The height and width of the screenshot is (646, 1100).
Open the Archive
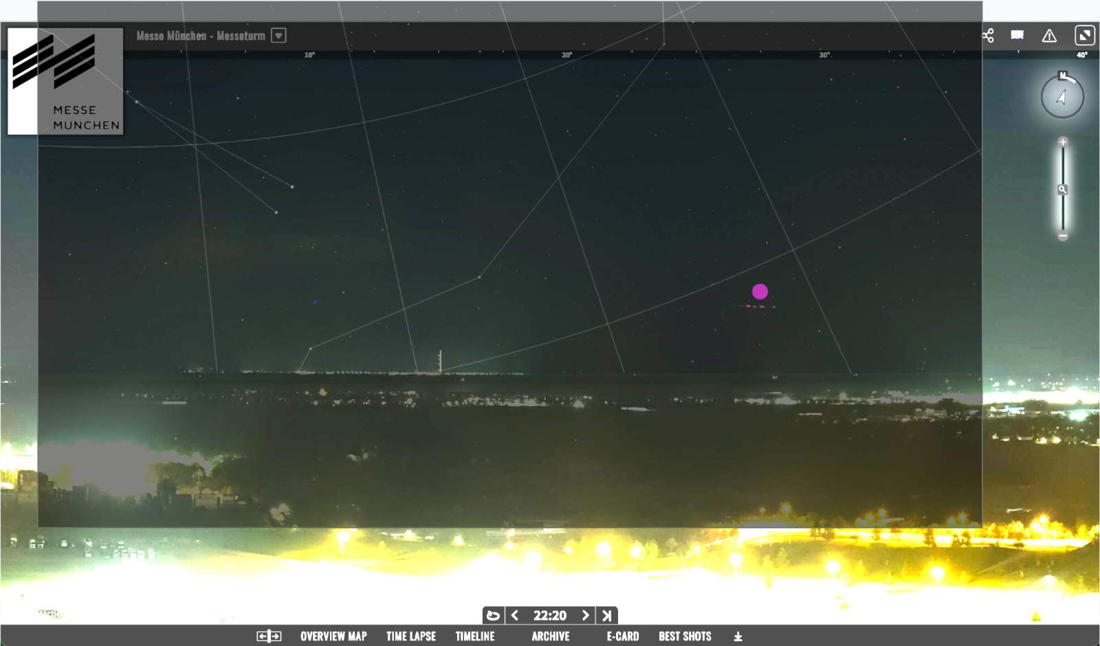(x=551, y=636)
